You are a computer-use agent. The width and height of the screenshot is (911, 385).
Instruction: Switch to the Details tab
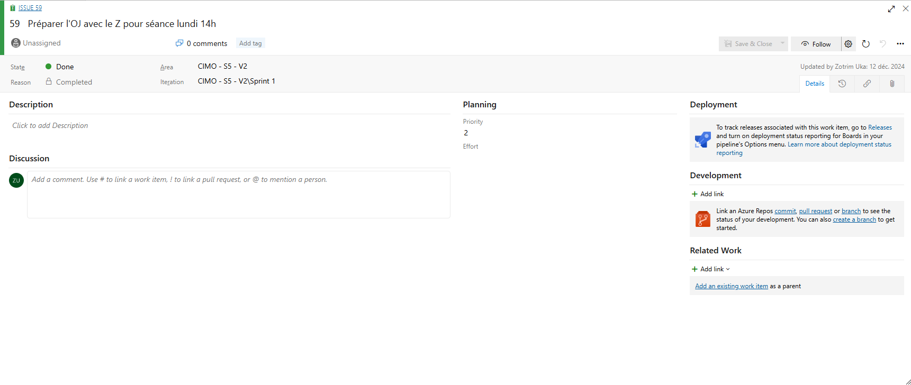815,84
